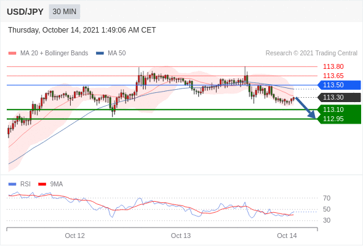Click the Oct 13 date axis label
The image size is (363, 246).
pyautogui.click(x=180, y=236)
